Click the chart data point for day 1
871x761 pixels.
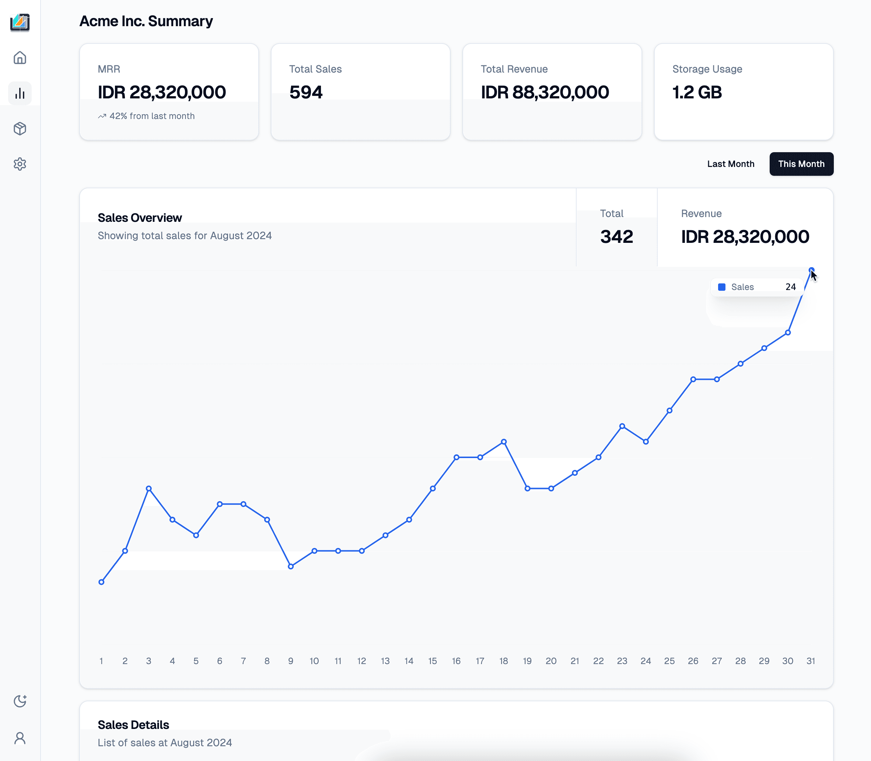coord(101,582)
